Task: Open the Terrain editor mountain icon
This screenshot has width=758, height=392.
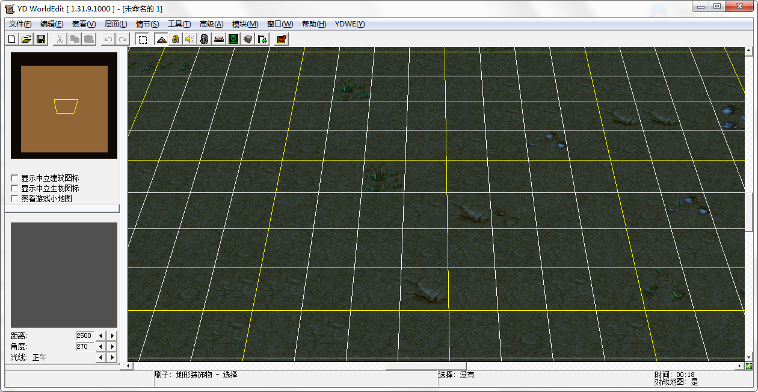Action: coord(161,39)
